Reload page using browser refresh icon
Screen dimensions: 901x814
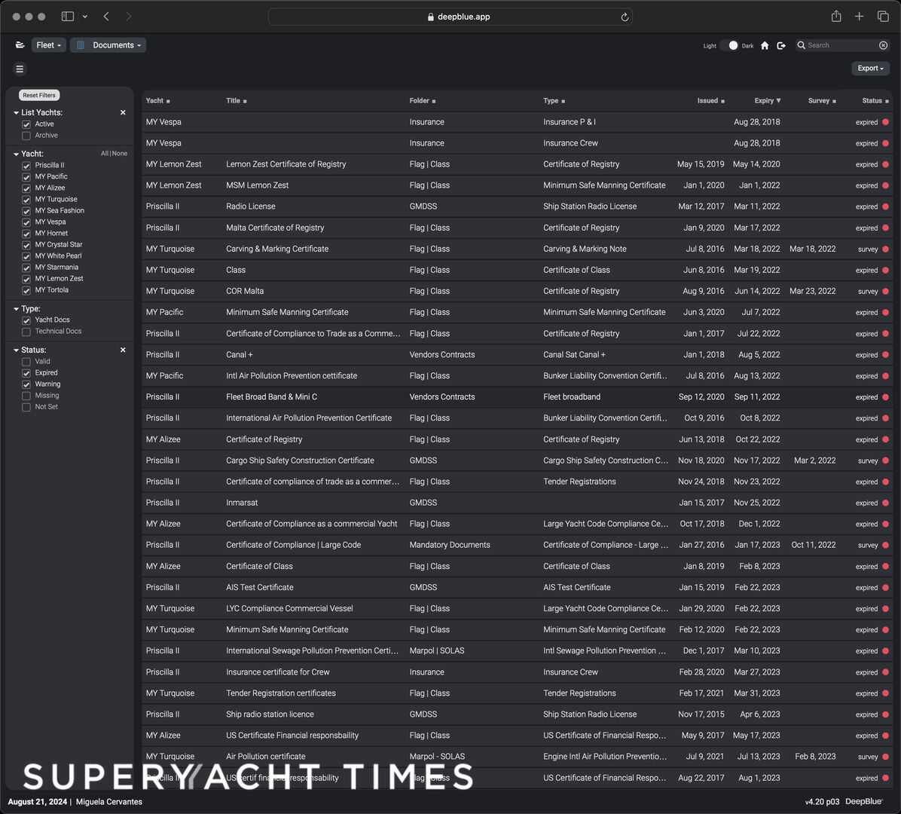pyautogui.click(x=625, y=17)
